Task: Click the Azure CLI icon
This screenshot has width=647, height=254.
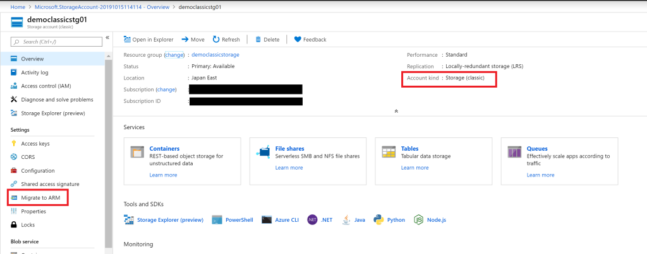Action: point(267,220)
